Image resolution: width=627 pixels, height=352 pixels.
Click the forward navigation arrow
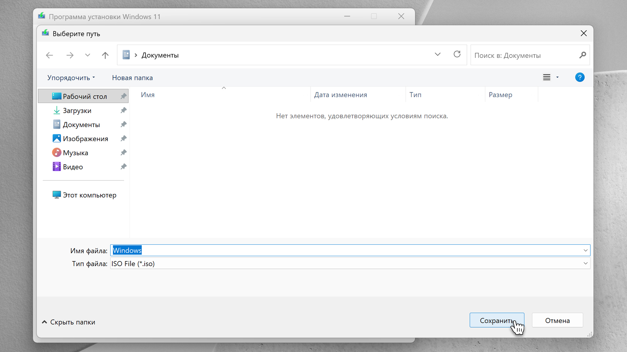70,55
